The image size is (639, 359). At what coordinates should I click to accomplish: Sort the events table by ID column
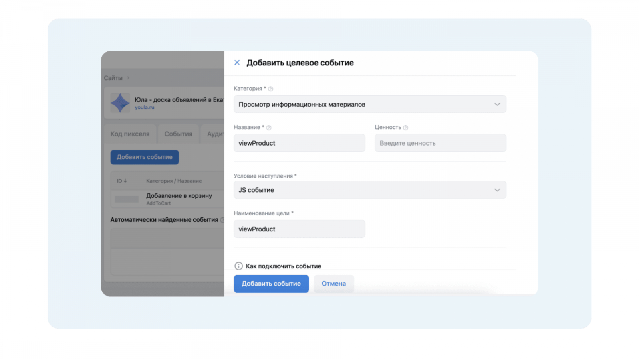click(121, 181)
